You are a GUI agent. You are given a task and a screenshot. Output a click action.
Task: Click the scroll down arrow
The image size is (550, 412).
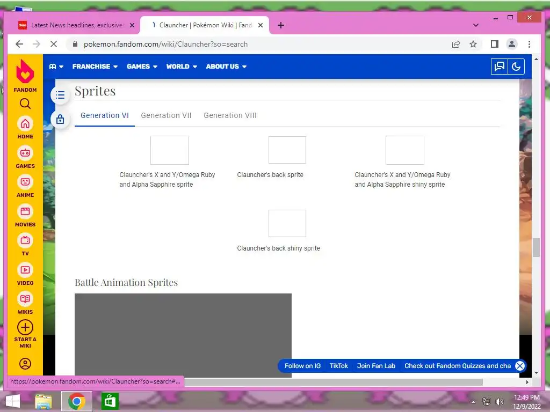pyautogui.click(x=536, y=373)
